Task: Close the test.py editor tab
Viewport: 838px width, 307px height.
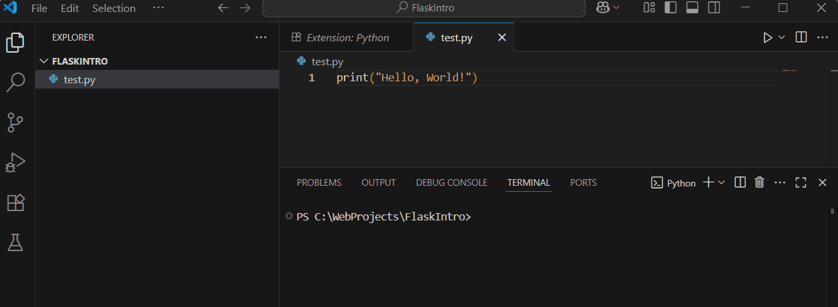Action: pyautogui.click(x=502, y=37)
